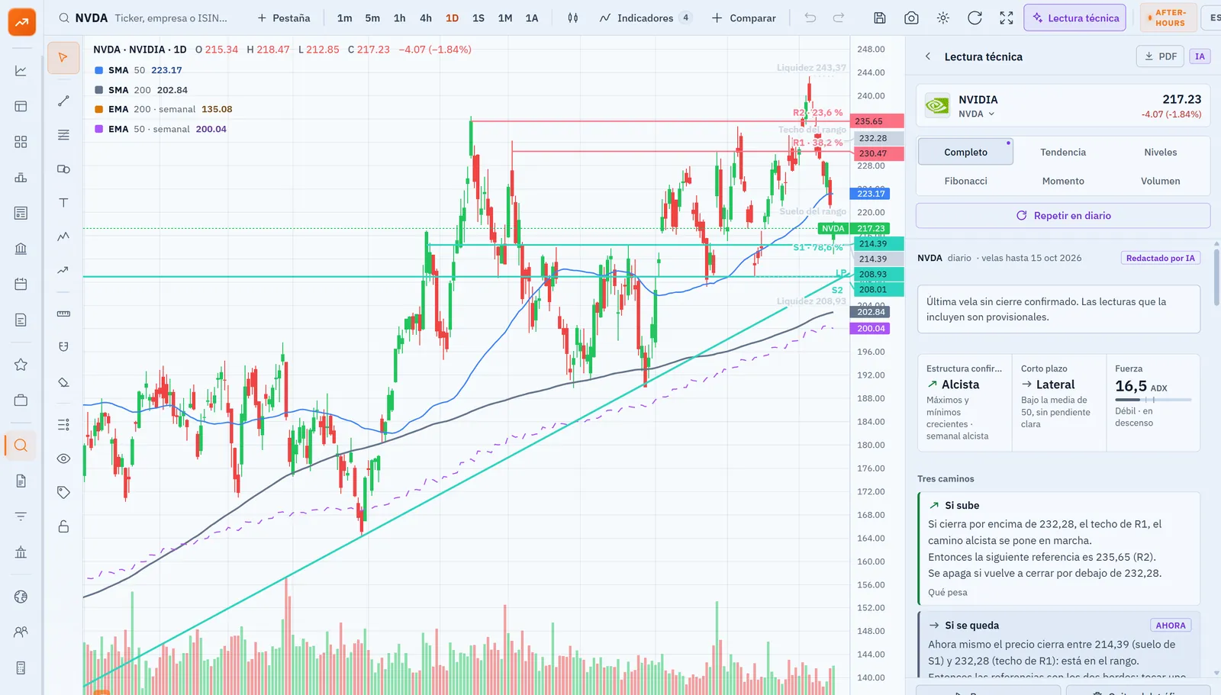This screenshot has height=695, width=1221.
Task: Select the text annotation tool
Action: [x=63, y=203]
